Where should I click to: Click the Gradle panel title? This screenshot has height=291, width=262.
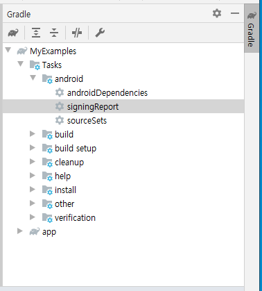[x=19, y=15]
